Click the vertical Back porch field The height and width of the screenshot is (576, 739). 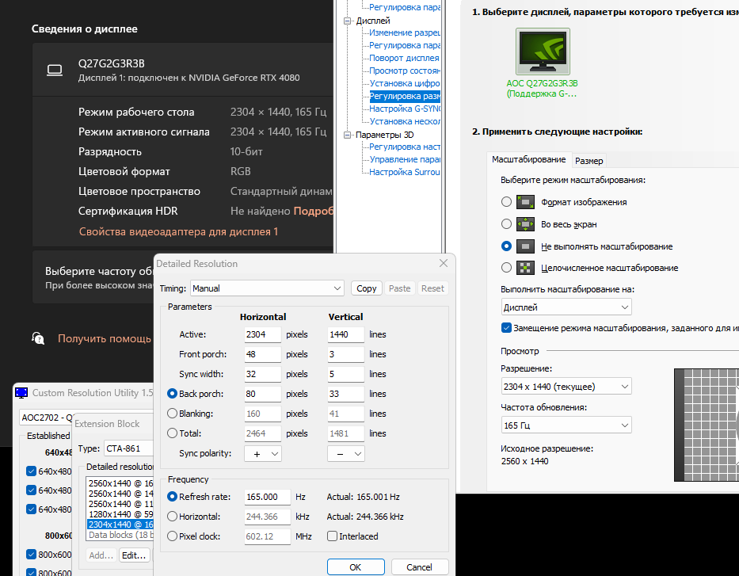[346, 394]
